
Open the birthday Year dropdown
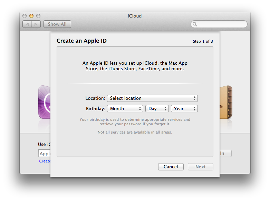tap(184, 108)
